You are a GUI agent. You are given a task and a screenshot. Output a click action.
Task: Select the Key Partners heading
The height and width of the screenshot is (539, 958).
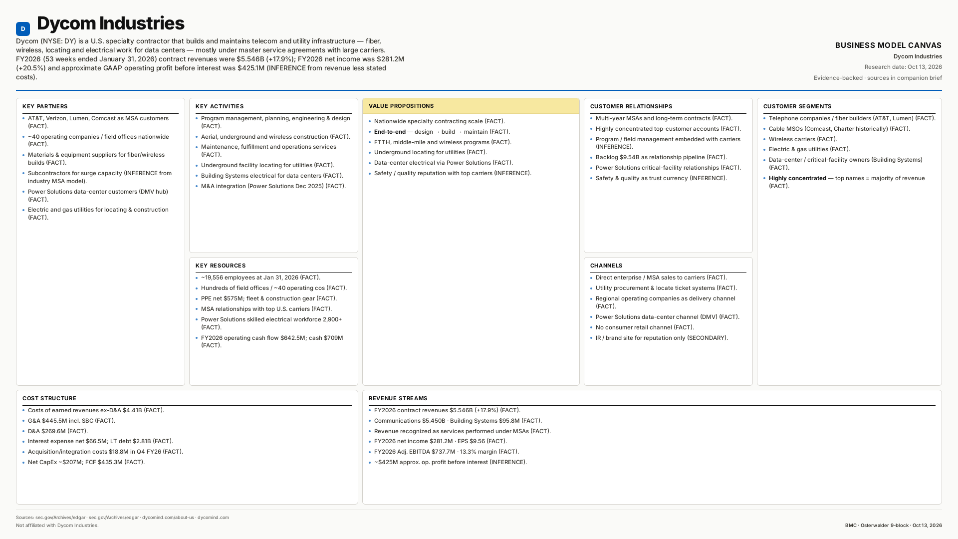pos(45,106)
